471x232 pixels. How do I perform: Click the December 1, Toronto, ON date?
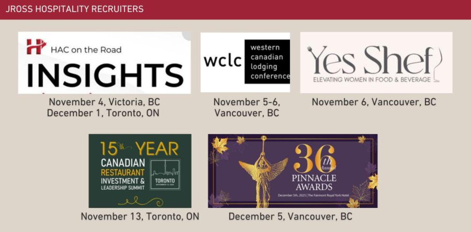pos(103,113)
